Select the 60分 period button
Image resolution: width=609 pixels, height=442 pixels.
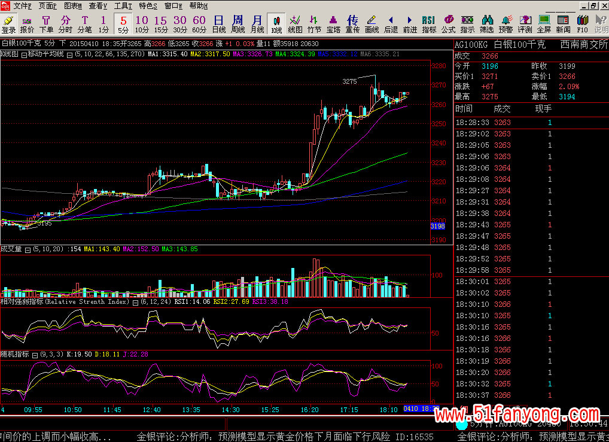[199, 24]
